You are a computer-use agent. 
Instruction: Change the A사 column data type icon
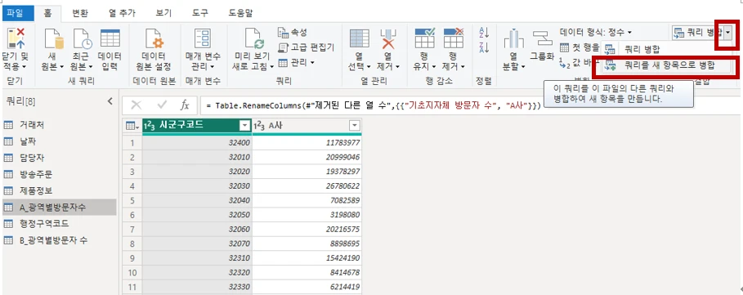[x=260, y=126]
